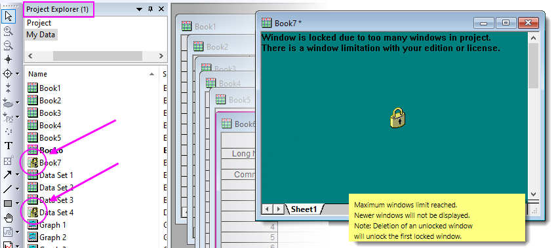Open Data Reader tool dropdown arrow
This screenshot has width=558, height=248.
(x=17, y=74)
